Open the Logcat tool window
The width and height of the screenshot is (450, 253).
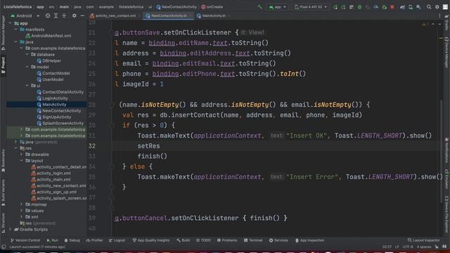(x=117, y=240)
